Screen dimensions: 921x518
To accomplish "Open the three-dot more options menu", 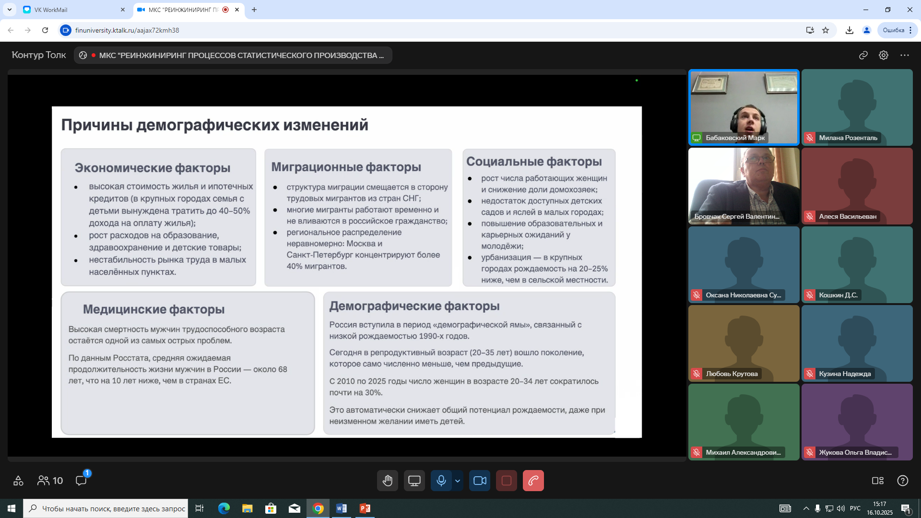I will pos(904,55).
